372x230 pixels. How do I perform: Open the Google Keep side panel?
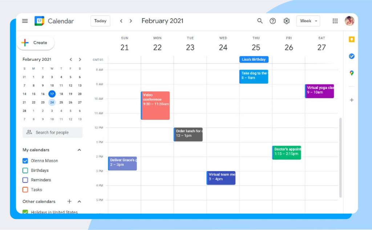pyautogui.click(x=351, y=39)
